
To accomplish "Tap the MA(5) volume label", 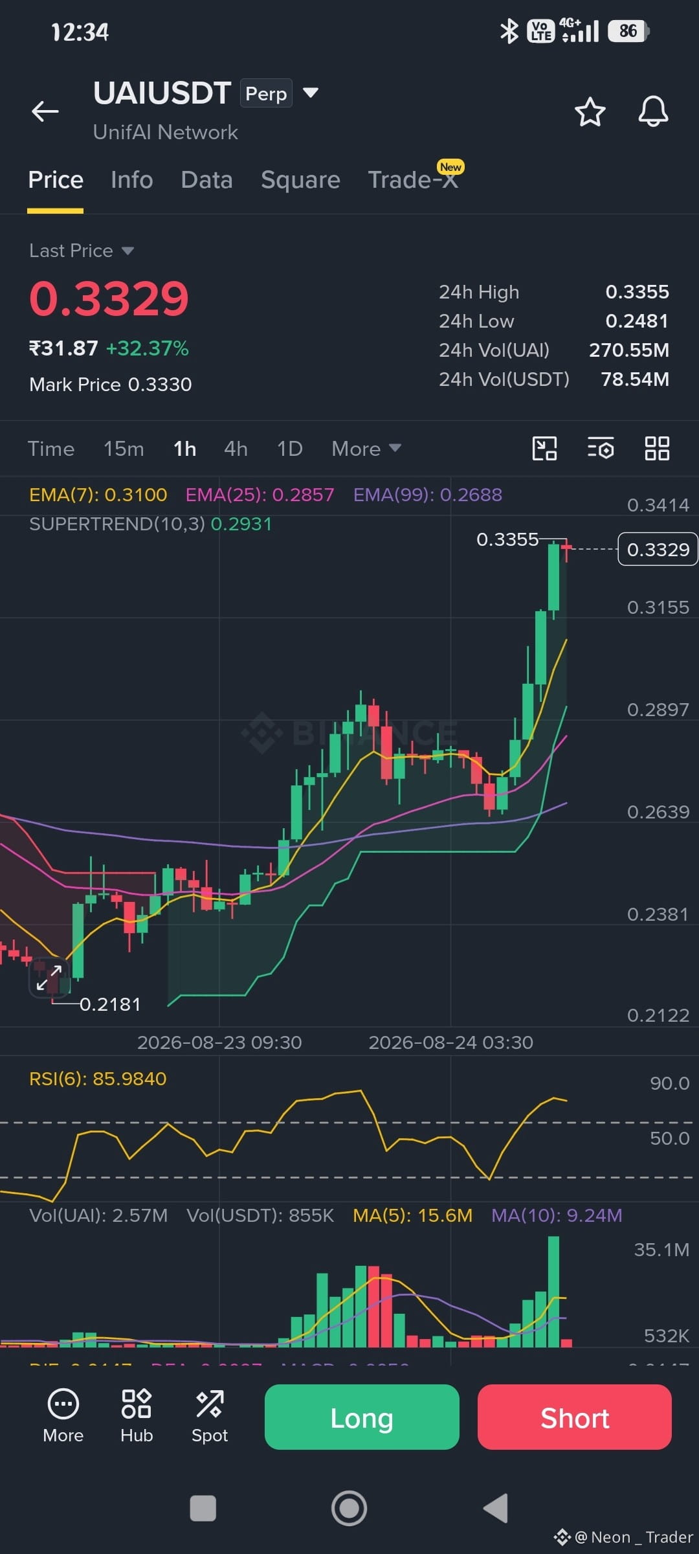I will [x=412, y=1215].
